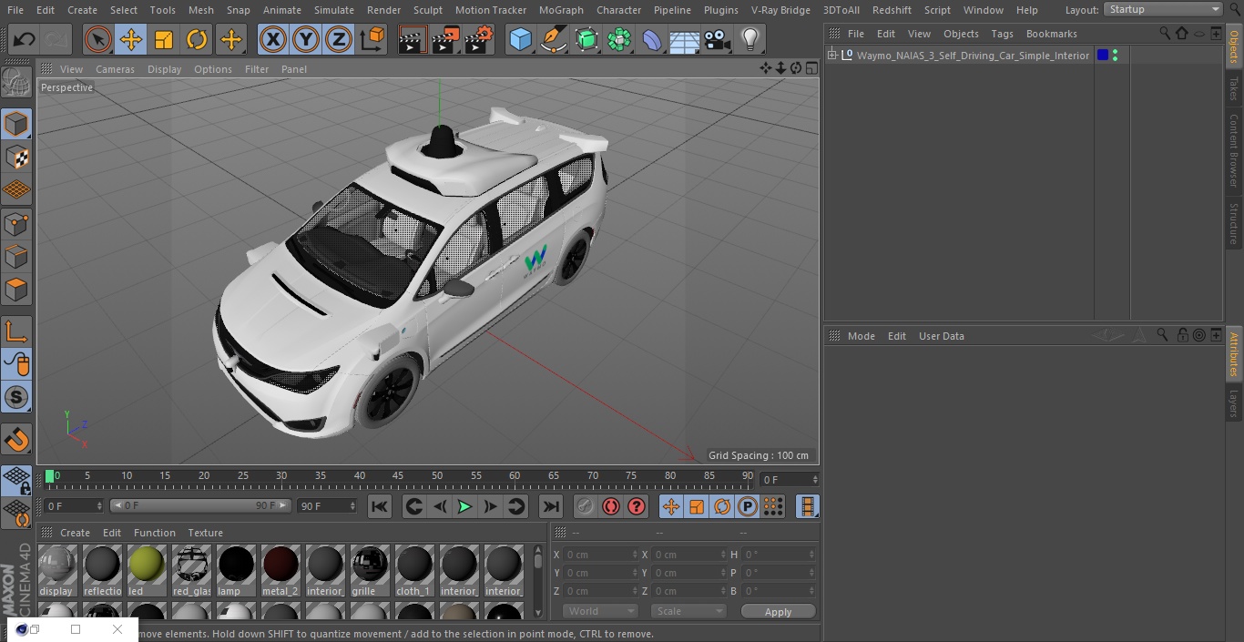Image resolution: width=1244 pixels, height=642 pixels.
Task: Open the Content Browser side tab
Action: pos(1234,150)
